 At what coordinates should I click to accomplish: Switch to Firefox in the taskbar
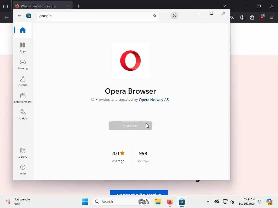170,201
